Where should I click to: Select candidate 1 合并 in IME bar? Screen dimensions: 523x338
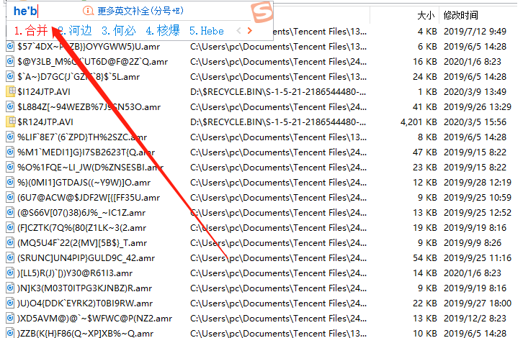tap(31, 31)
